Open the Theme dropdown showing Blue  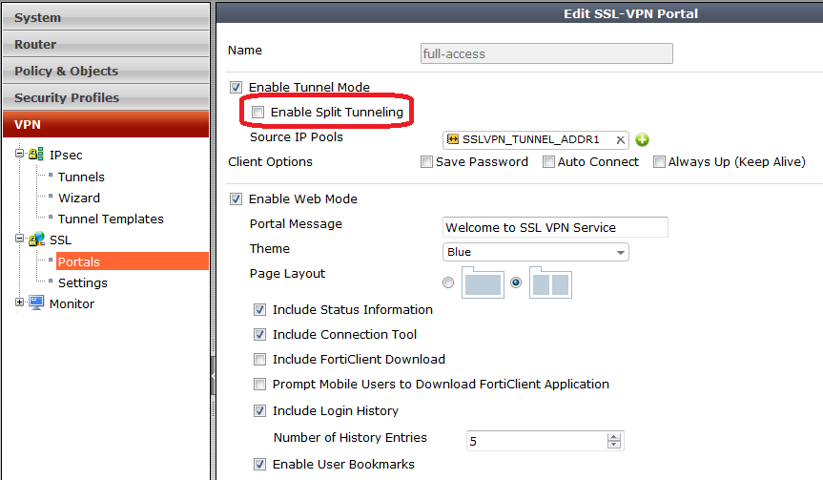(x=535, y=252)
